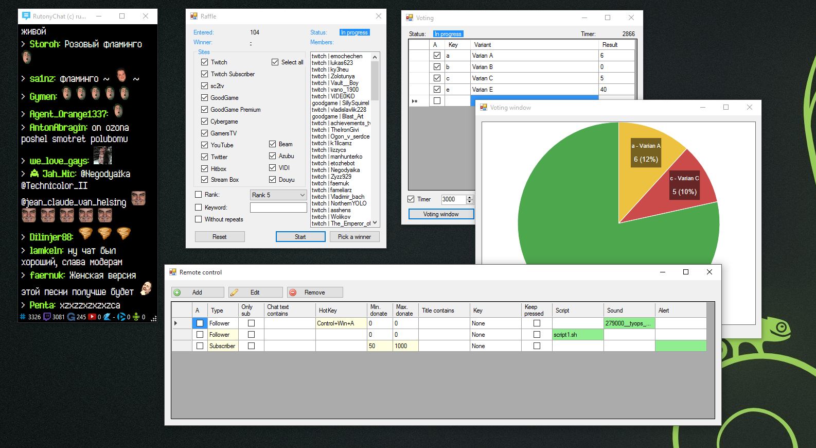Click the GoodGame G icon in status bar

coord(71,317)
